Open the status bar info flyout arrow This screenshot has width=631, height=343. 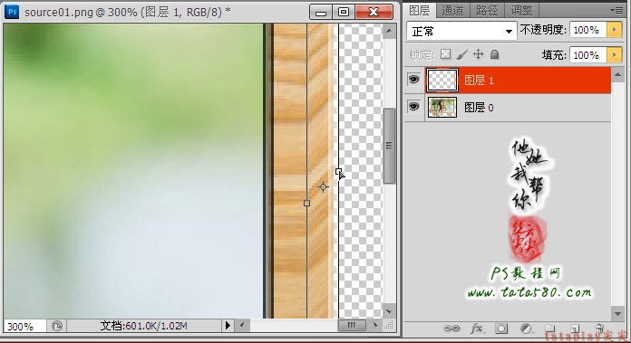click(x=228, y=325)
